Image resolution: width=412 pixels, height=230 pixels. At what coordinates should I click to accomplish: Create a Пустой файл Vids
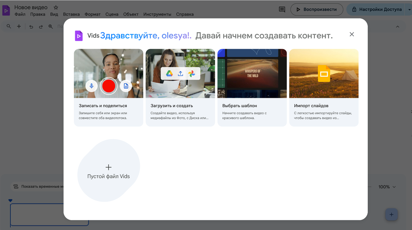coord(108,171)
